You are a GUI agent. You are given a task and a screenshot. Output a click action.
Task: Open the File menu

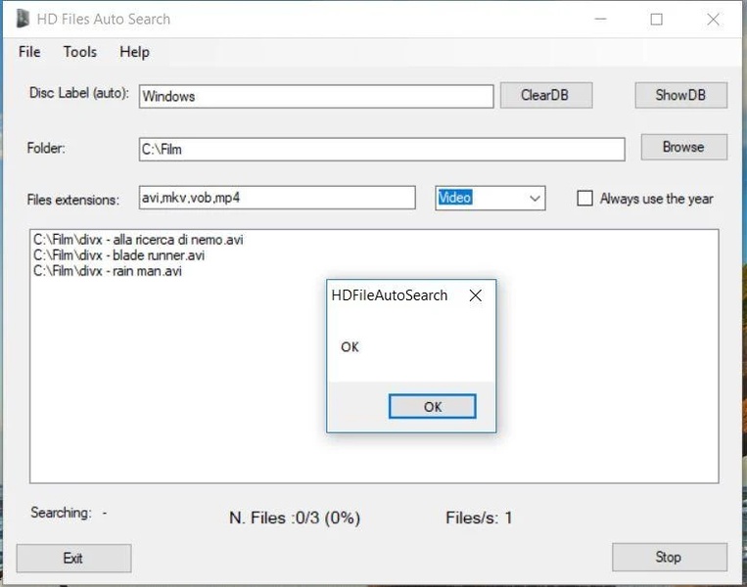pyautogui.click(x=29, y=52)
